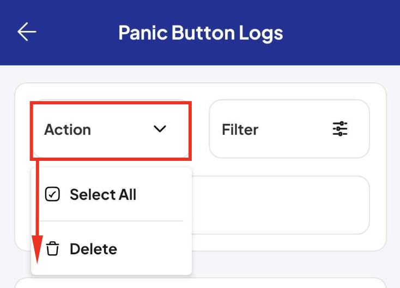Click the Select All checkmark icon
This screenshot has height=288, width=400.
point(52,195)
